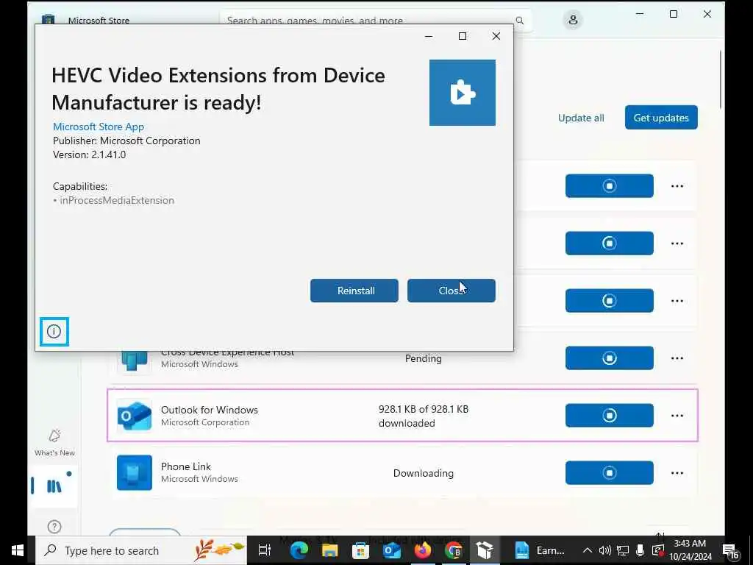Click the HEVC Video Extensions app logo
Viewport: 753px width, 565px height.
(462, 93)
